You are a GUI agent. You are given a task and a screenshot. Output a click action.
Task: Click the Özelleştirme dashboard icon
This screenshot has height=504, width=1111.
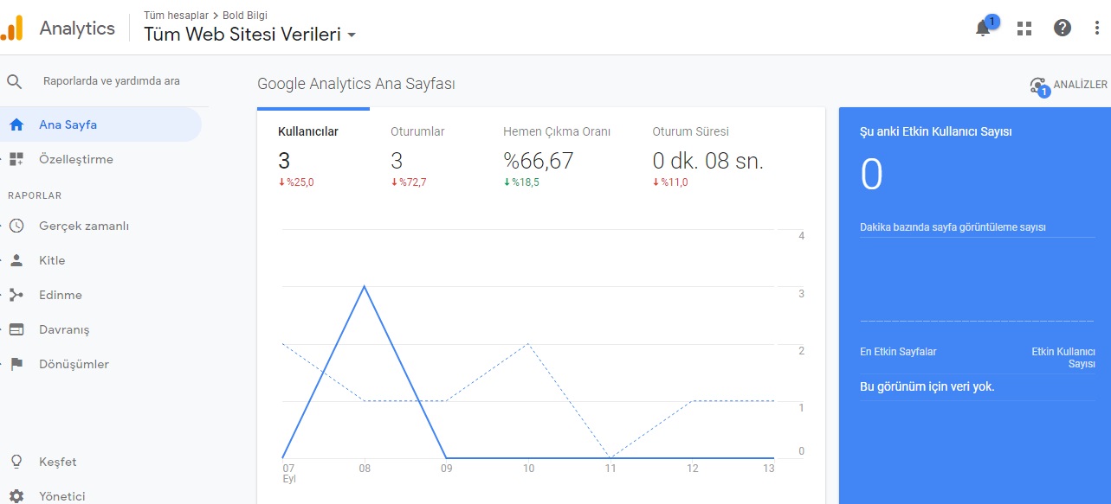tap(16, 159)
